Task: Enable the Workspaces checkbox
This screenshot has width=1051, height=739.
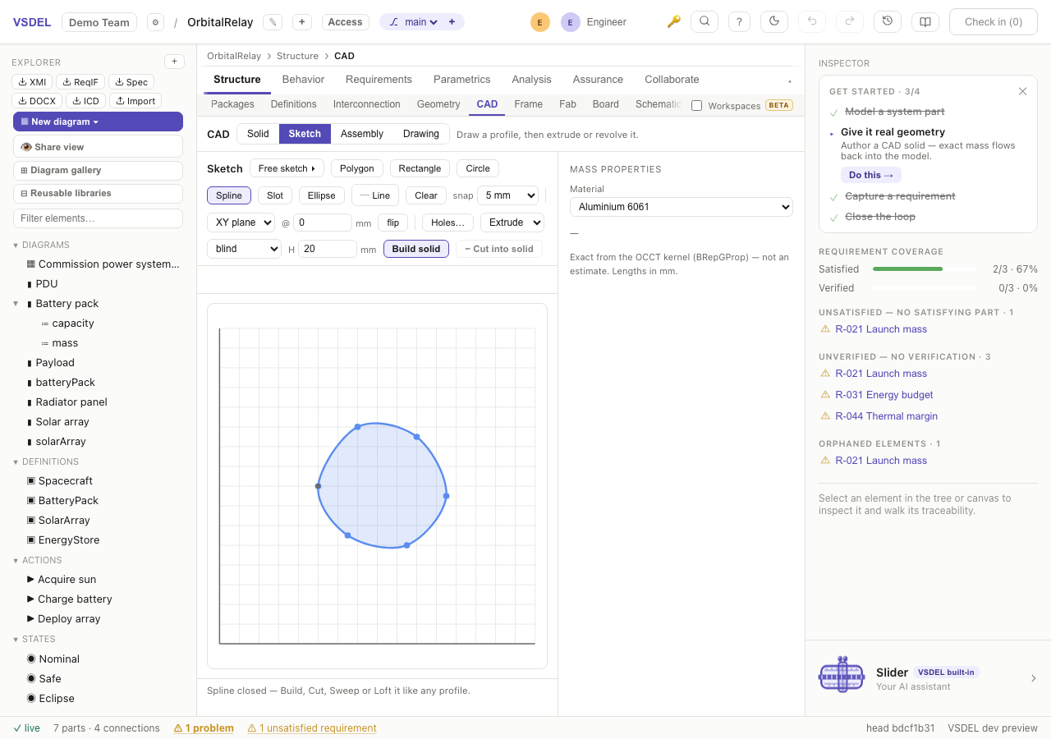Action: tap(696, 105)
